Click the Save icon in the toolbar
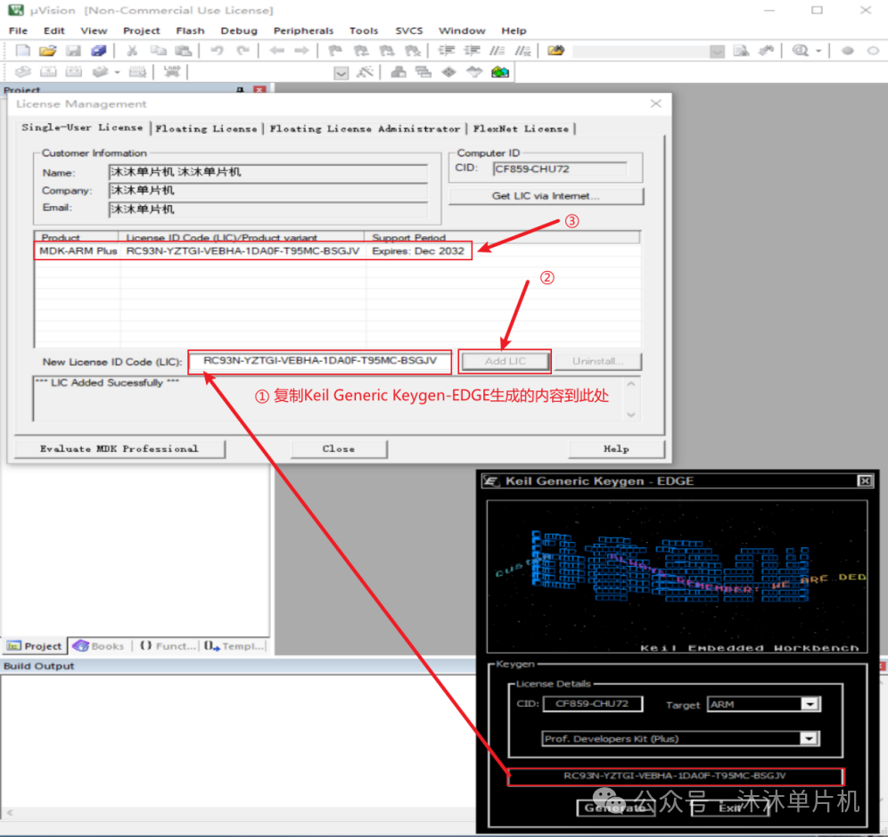888x837 pixels. click(x=73, y=51)
